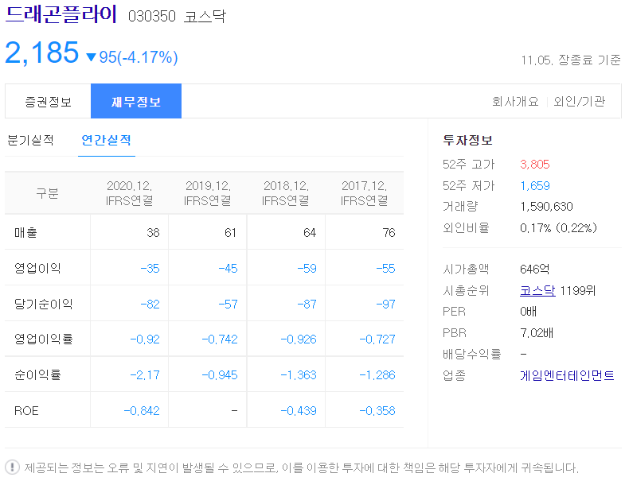Click 거래량 value 1,590,630
This screenshot has width=629, height=481.
point(546,206)
